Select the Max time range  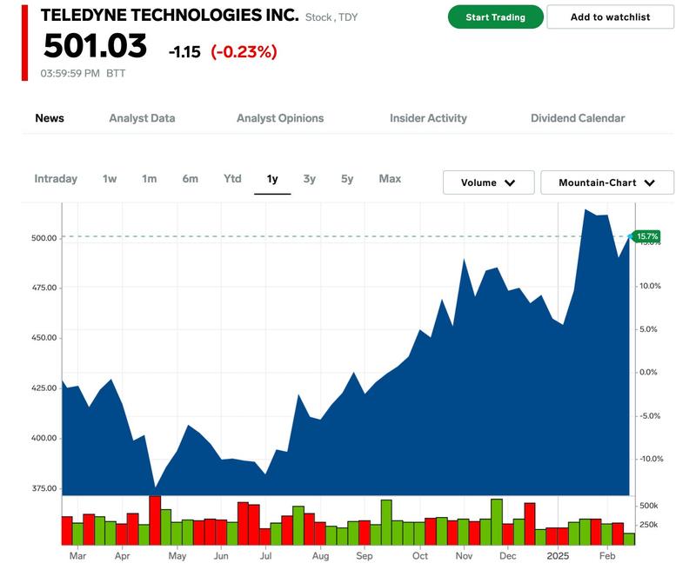[x=390, y=179]
